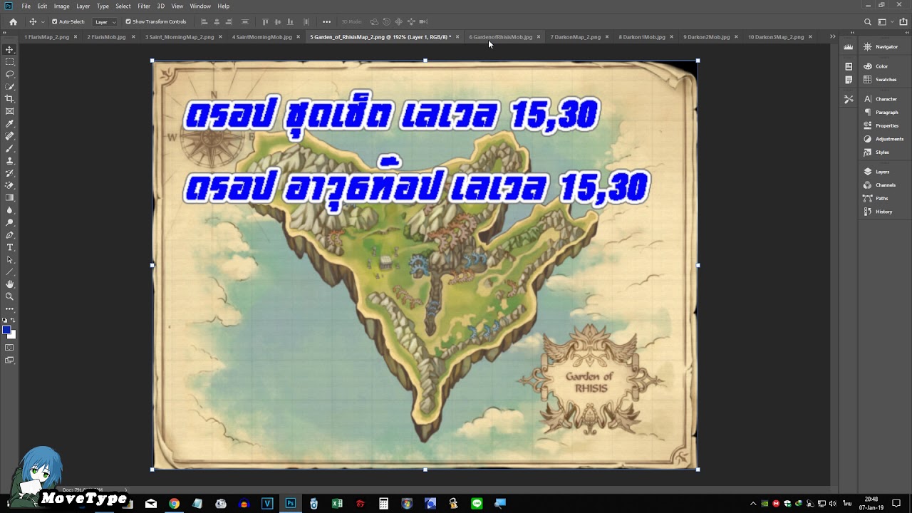Open the Search icon at top right
This screenshot has height=513, width=912.
point(867,22)
